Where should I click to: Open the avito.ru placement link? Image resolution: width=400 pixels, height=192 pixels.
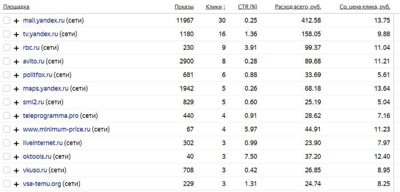click(33, 61)
